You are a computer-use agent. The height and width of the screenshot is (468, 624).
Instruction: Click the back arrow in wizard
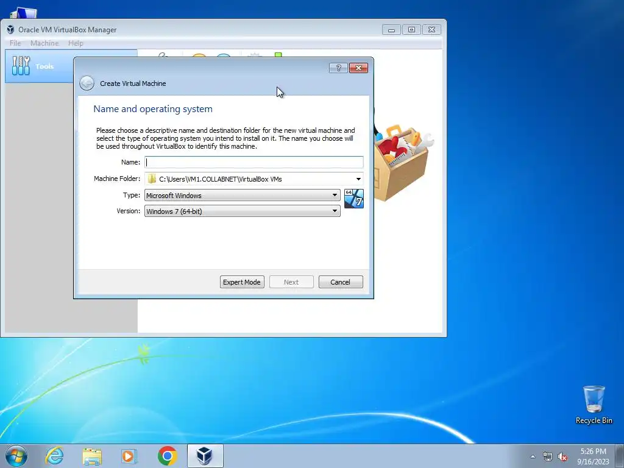click(87, 83)
